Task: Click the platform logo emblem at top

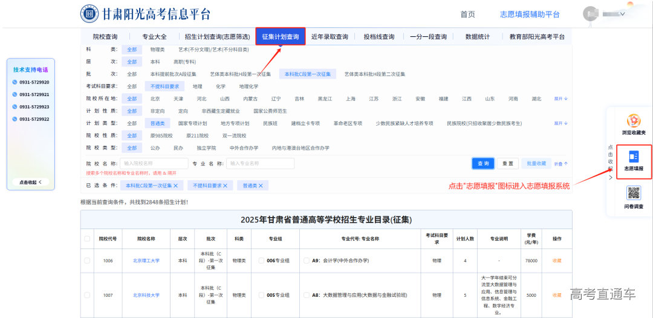Action: pyautogui.click(x=89, y=13)
